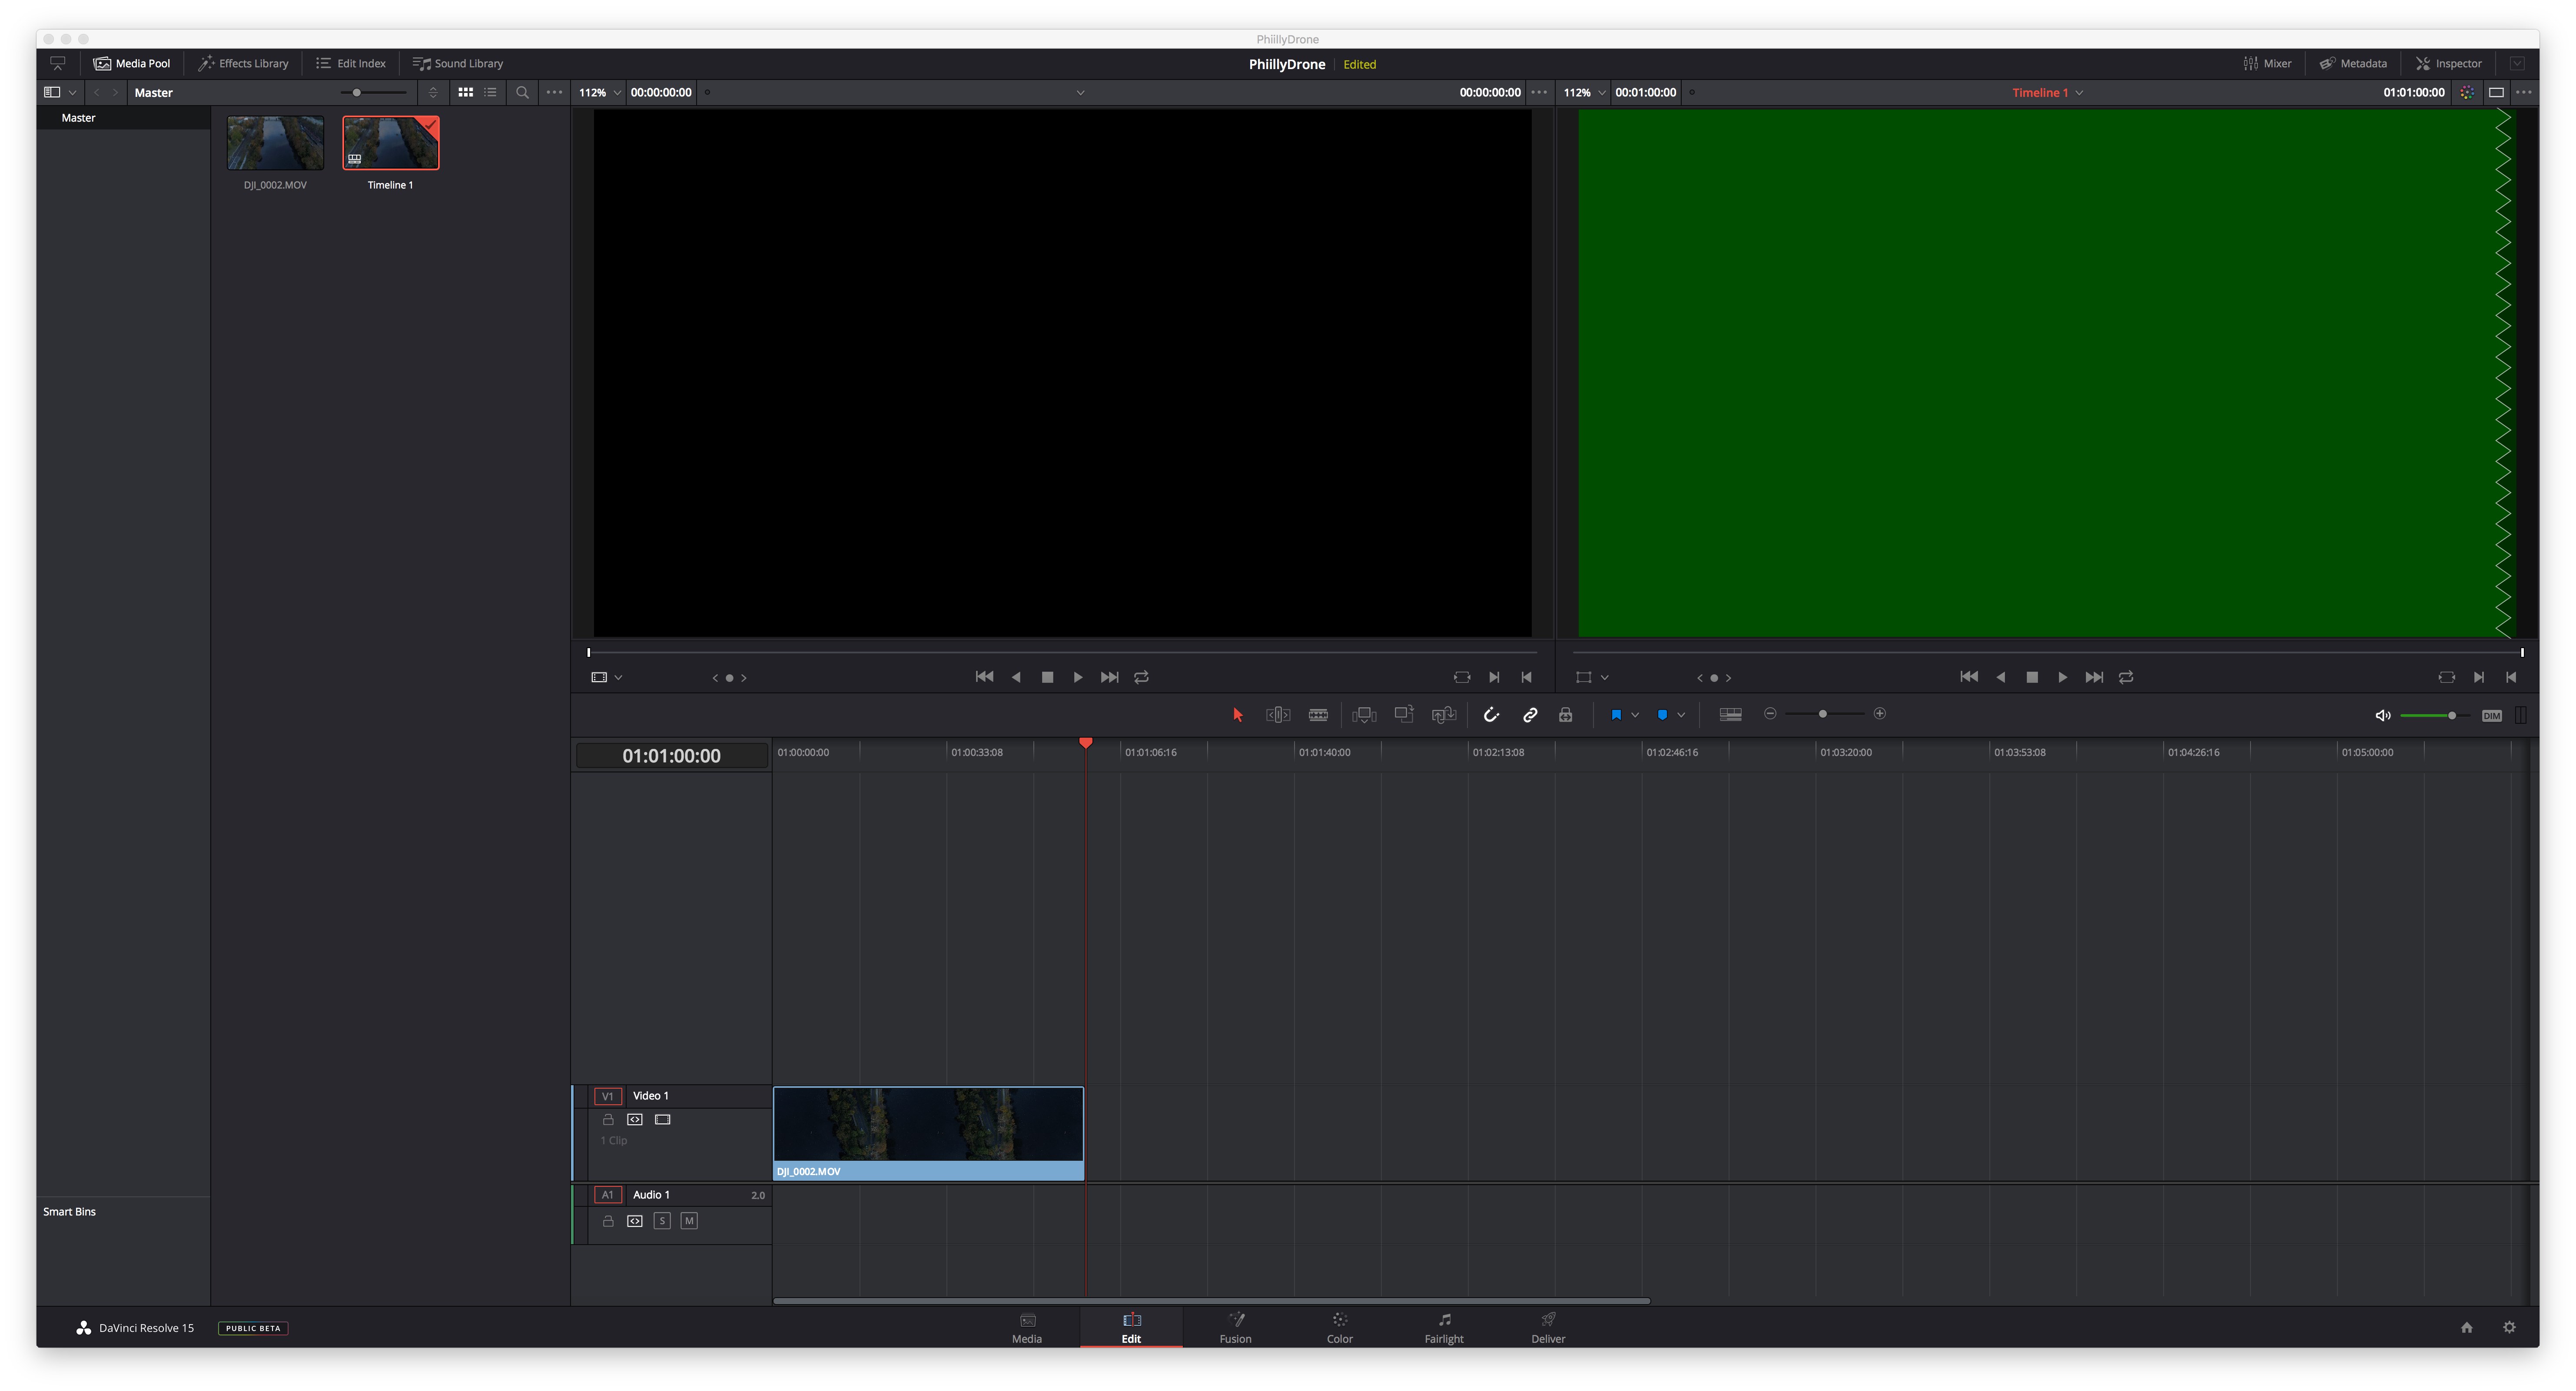Screen dimensions: 2576x1391
Task: Lock the Video 1 track
Action: point(608,1119)
